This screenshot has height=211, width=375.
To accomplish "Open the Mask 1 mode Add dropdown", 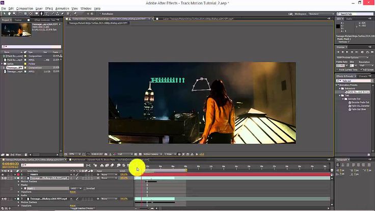I will (x=75, y=188).
